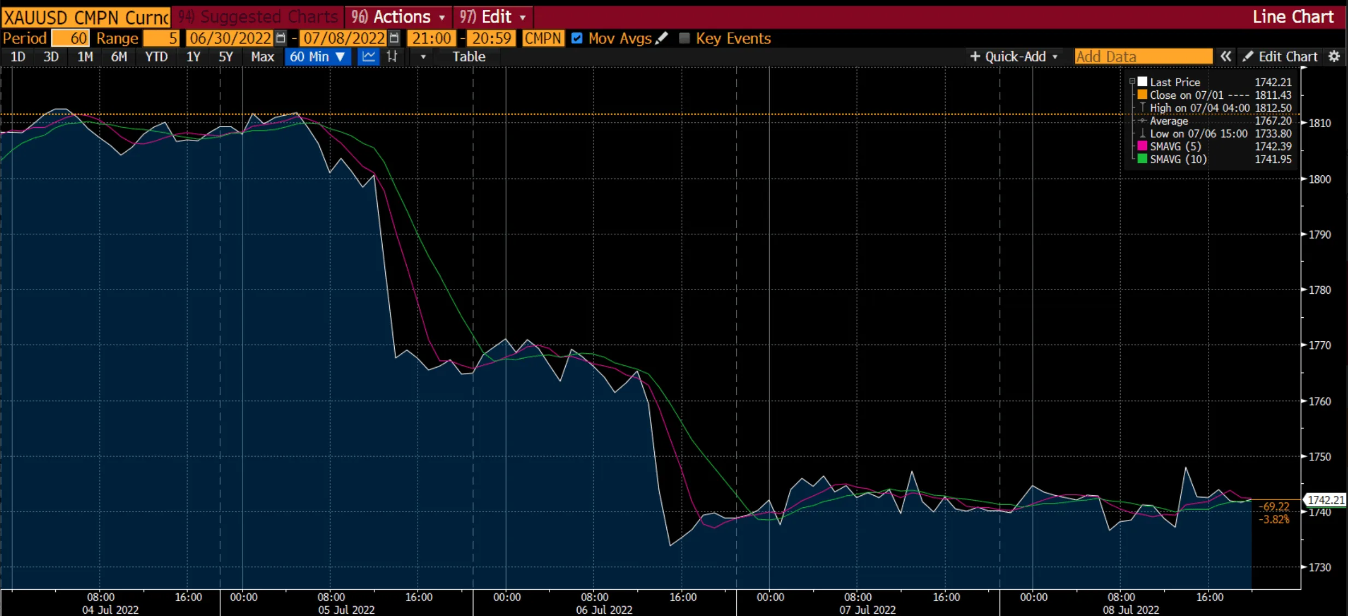Open the Table view
Viewport: 1348px width, 616px height.
point(468,56)
